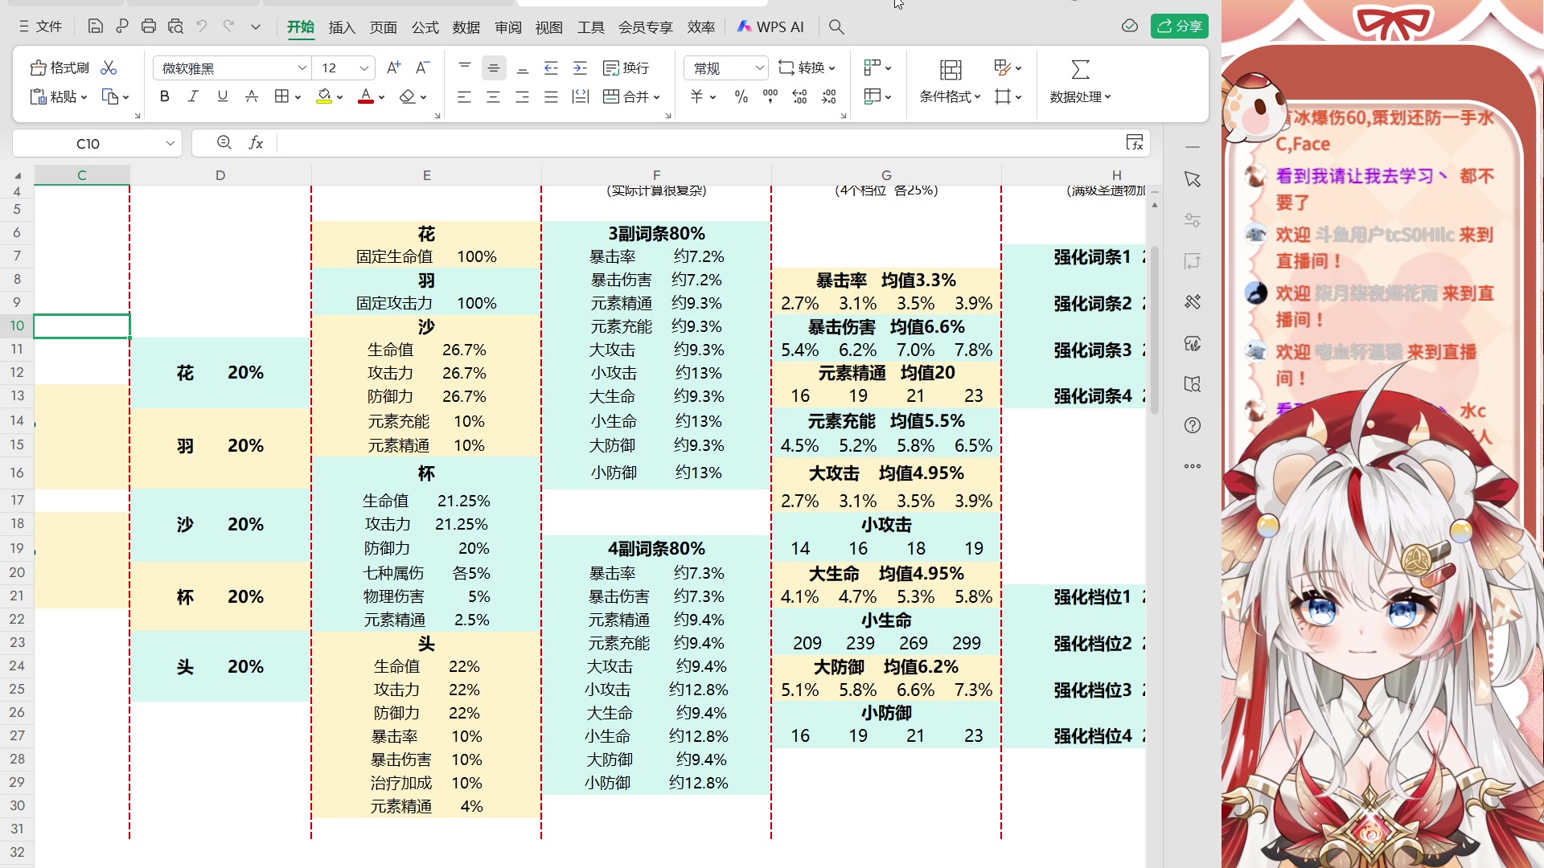Image resolution: width=1544 pixels, height=868 pixels.
Task: Decrease font size with A- icon
Action: [422, 68]
